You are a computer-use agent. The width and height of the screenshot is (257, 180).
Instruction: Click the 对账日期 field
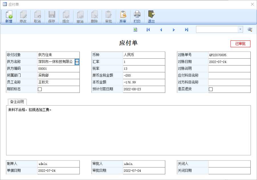pos(229,62)
